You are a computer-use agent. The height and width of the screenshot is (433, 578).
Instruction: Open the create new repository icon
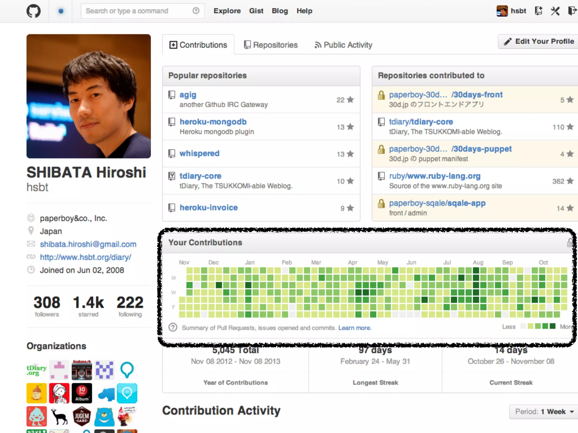pos(538,11)
